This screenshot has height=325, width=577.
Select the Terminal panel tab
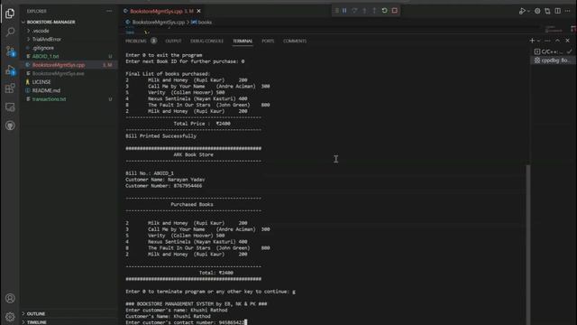click(x=243, y=41)
